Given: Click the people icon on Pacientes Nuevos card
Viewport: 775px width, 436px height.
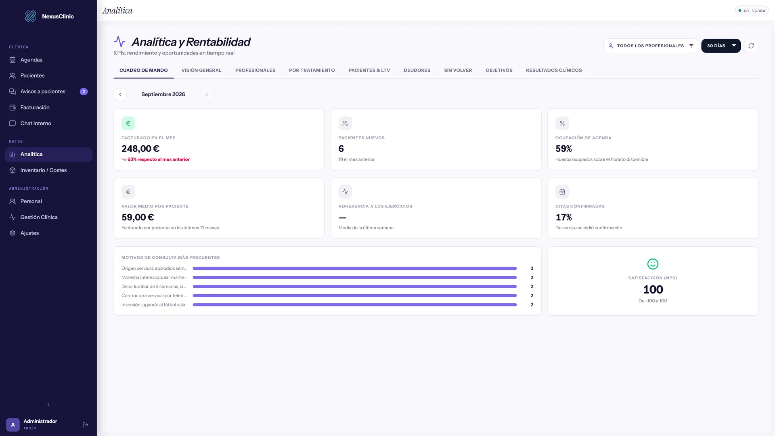Looking at the screenshot, I should pos(345,124).
